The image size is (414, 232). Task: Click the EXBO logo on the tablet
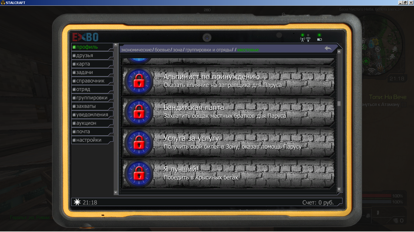(x=85, y=37)
